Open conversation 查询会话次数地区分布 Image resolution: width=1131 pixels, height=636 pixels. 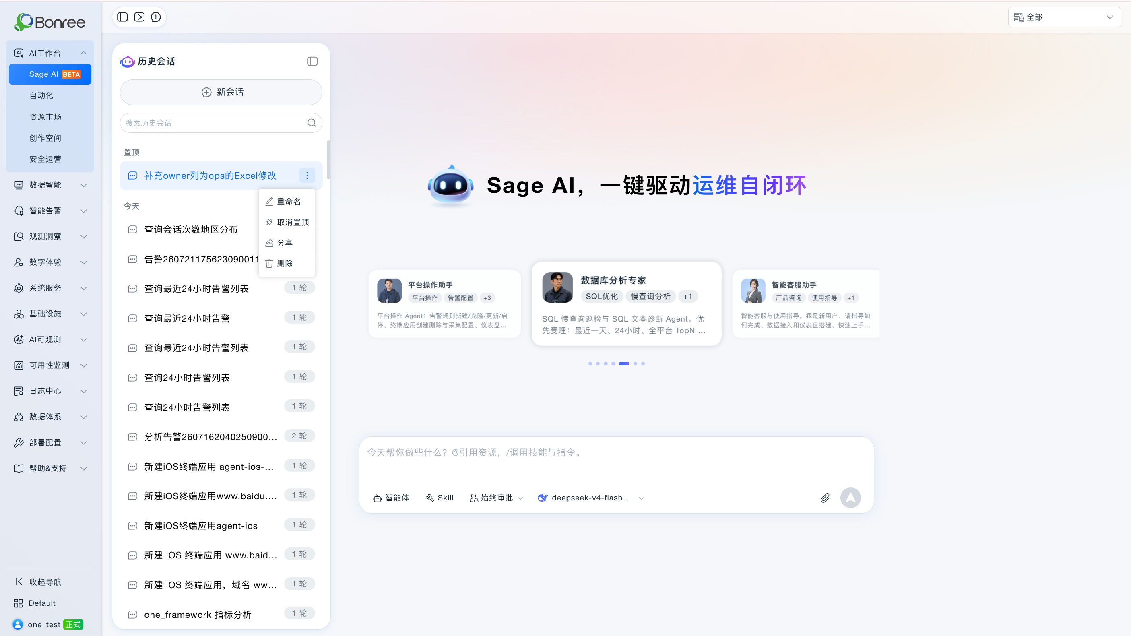pyautogui.click(x=191, y=230)
